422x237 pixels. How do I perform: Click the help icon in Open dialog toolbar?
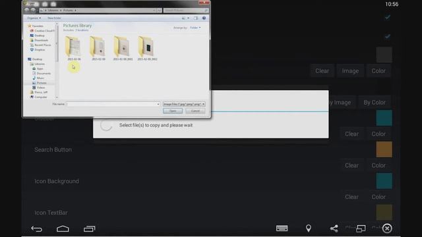click(x=204, y=18)
